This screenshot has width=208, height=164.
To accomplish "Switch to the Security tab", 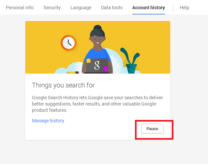I will click(52, 8).
